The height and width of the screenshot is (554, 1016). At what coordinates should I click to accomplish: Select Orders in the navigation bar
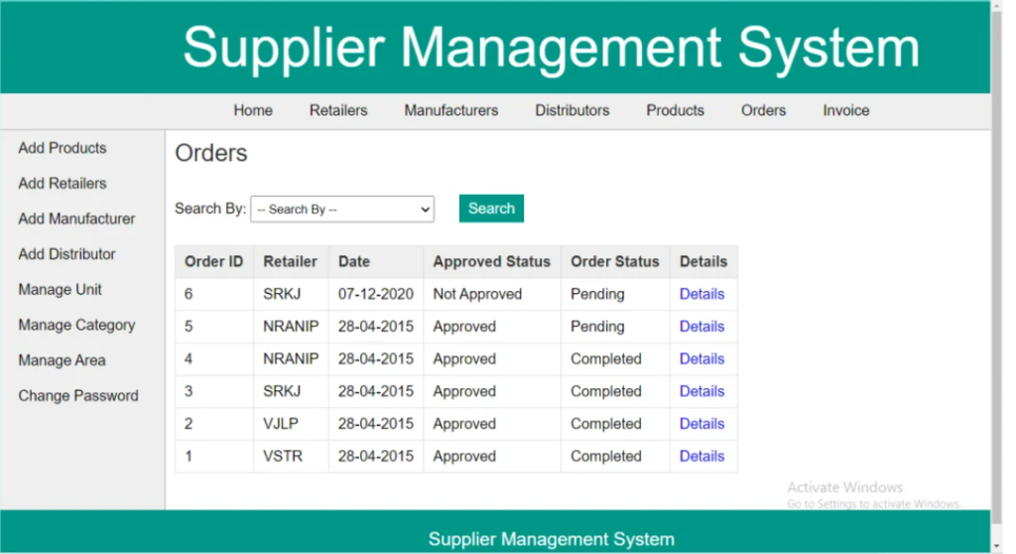click(x=763, y=110)
